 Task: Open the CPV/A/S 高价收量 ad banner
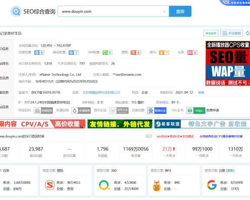(43, 124)
